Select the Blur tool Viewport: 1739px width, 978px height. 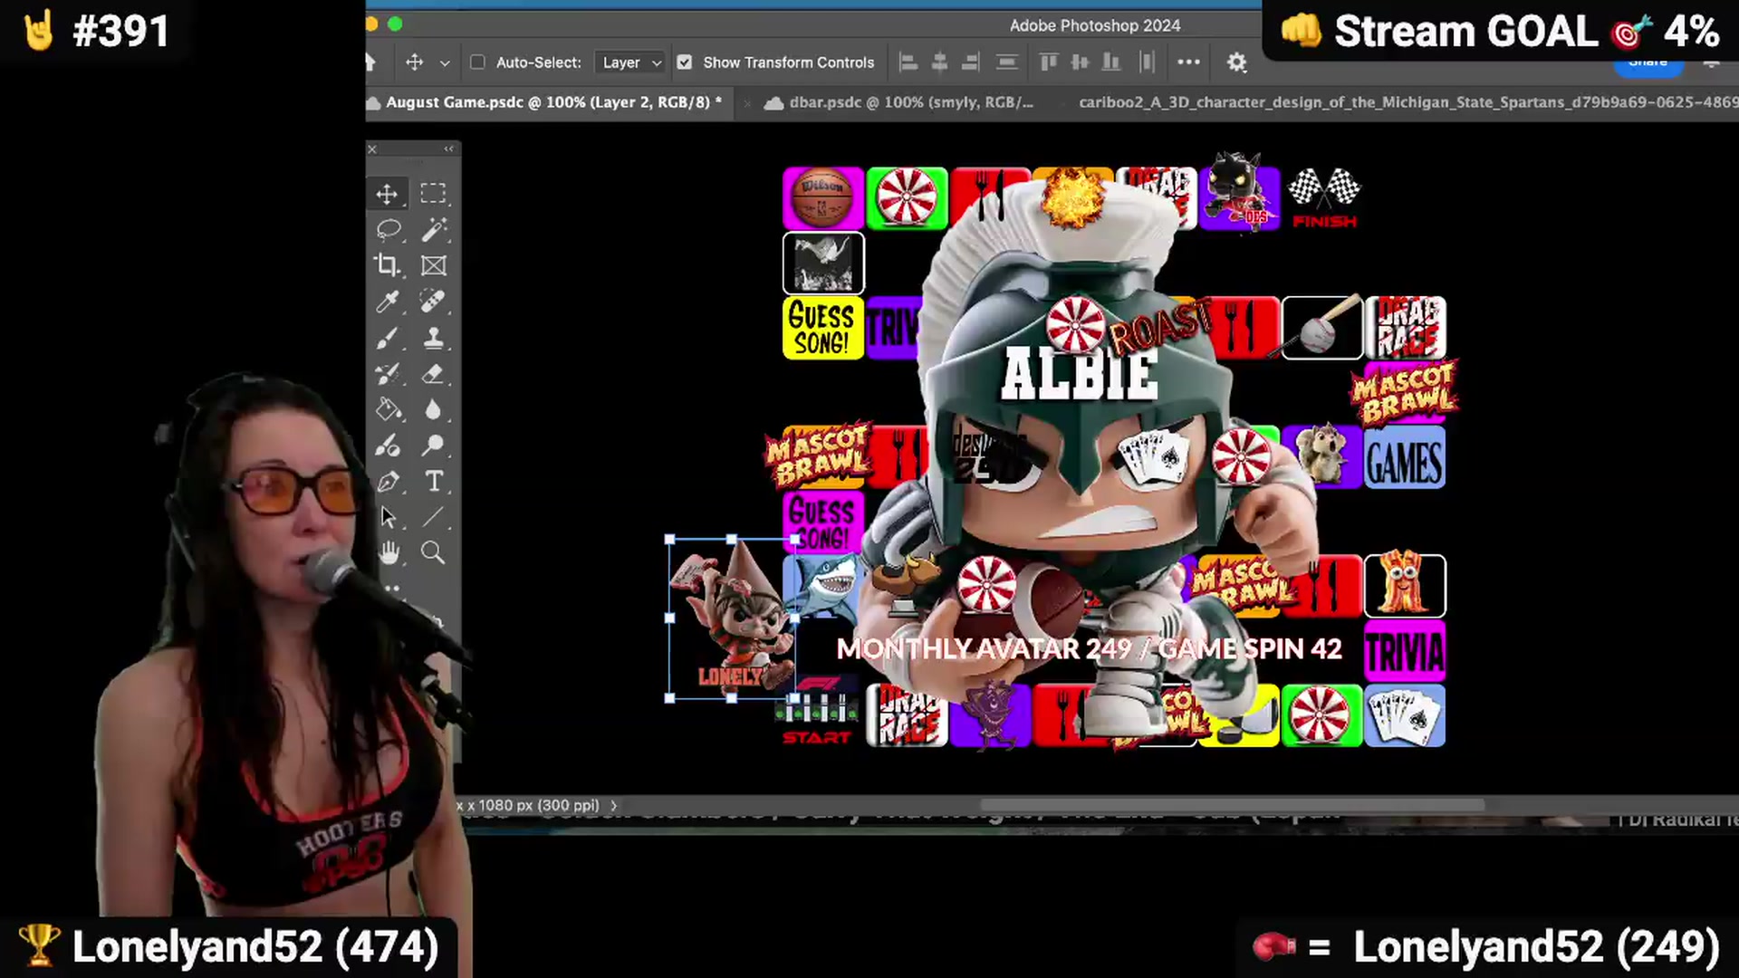pos(433,409)
